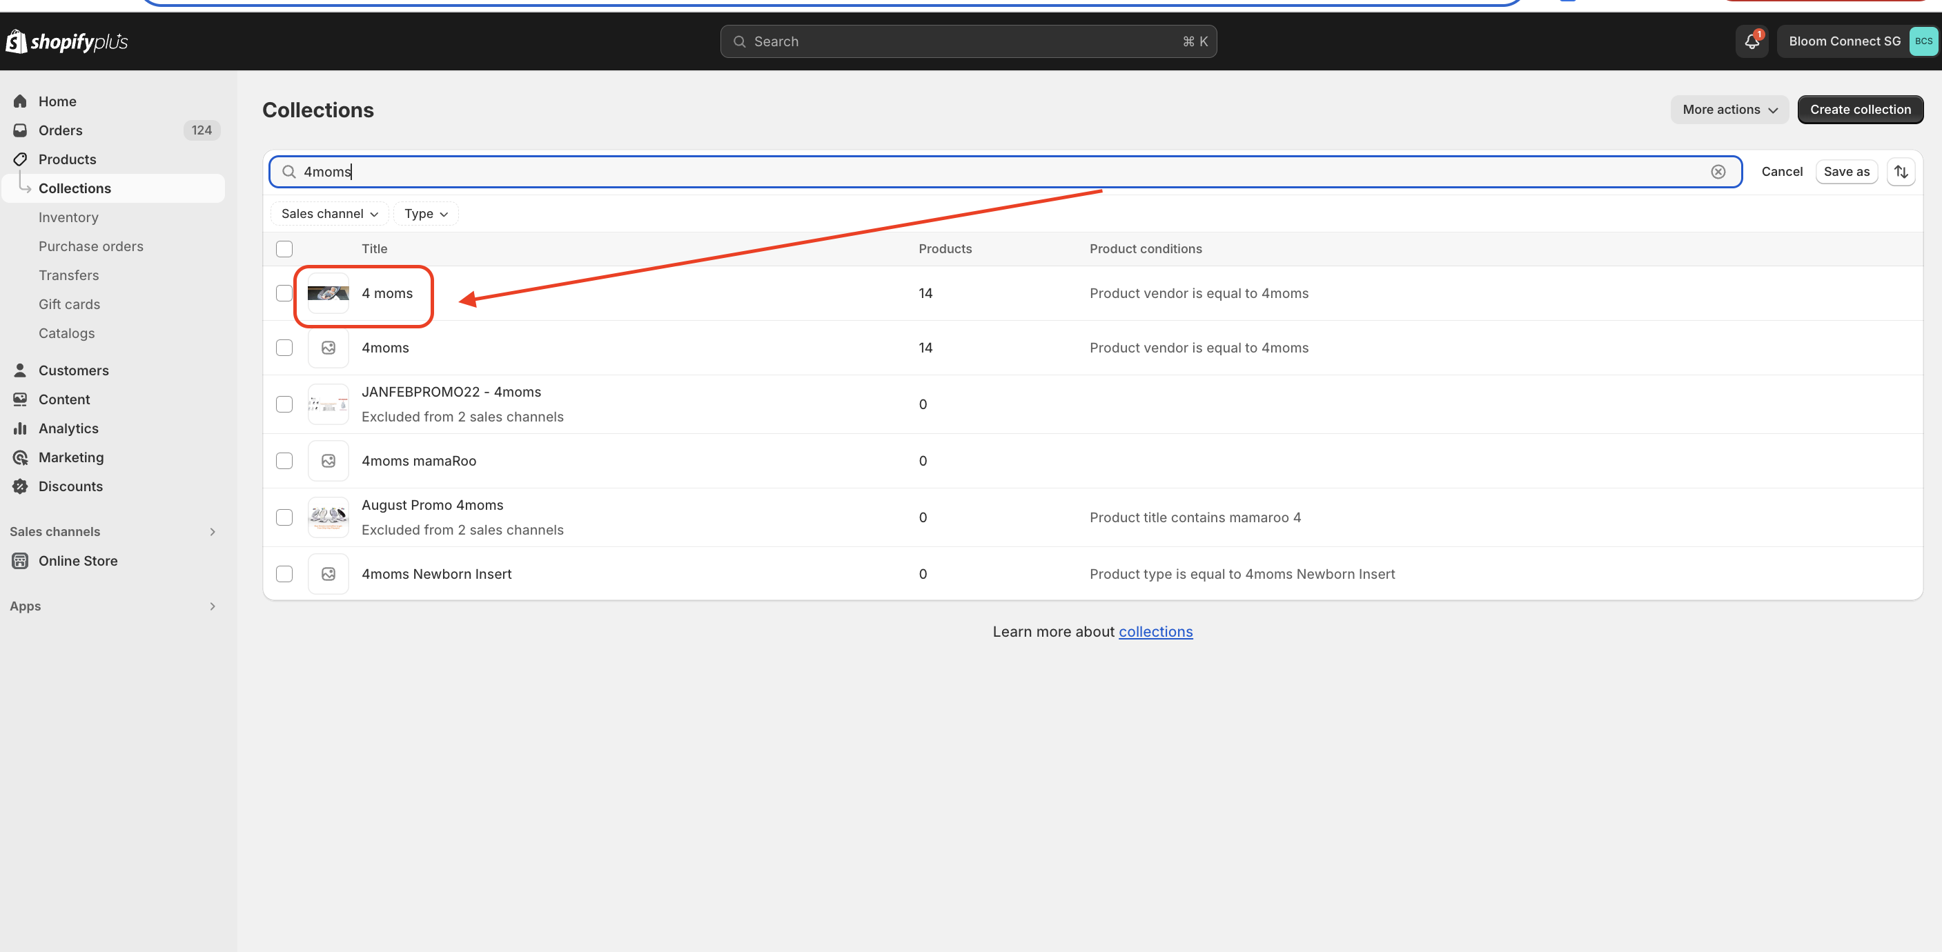
Task: Click the 4moms mamaRoo placeholder image icon
Action: [x=328, y=461]
